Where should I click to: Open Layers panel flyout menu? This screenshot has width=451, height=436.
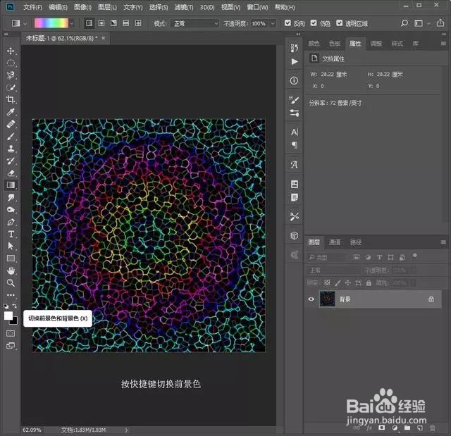tap(443, 242)
